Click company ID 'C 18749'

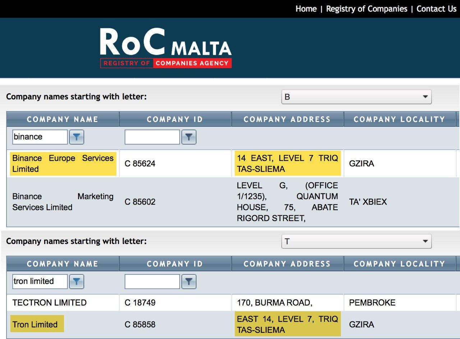[140, 303]
